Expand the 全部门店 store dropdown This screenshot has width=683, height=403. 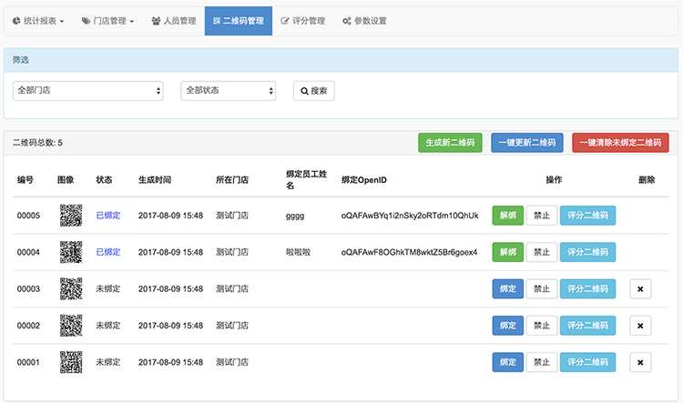point(88,91)
